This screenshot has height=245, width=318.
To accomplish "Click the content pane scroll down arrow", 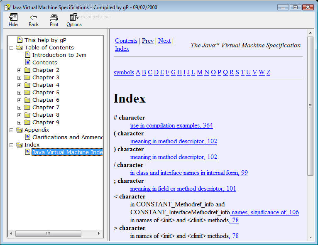I will pyautogui.click(x=311, y=237).
